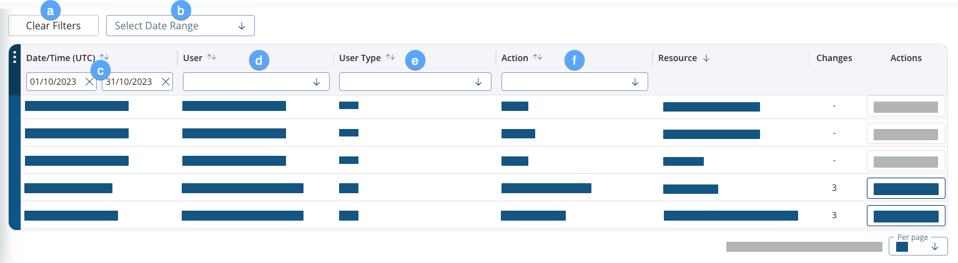Open the table three-dot options menu
Screen dimensions: 958x263
(x=15, y=57)
